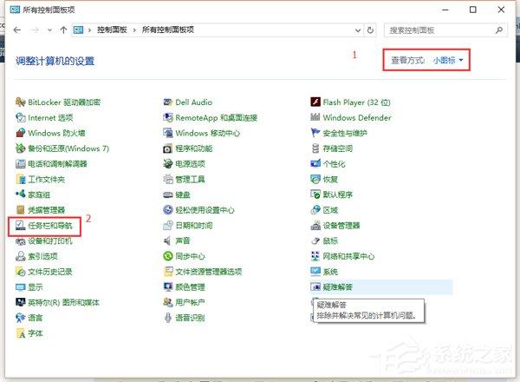520x382 pixels.
Task: Click the RemoteApp 和桌面连接 icon
Action: (x=168, y=117)
